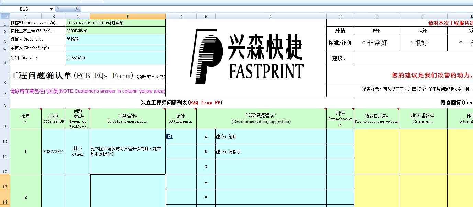Select the 很好 radio option
Image resolution: width=473 pixels, height=207 pixels.
pos(419,43)
